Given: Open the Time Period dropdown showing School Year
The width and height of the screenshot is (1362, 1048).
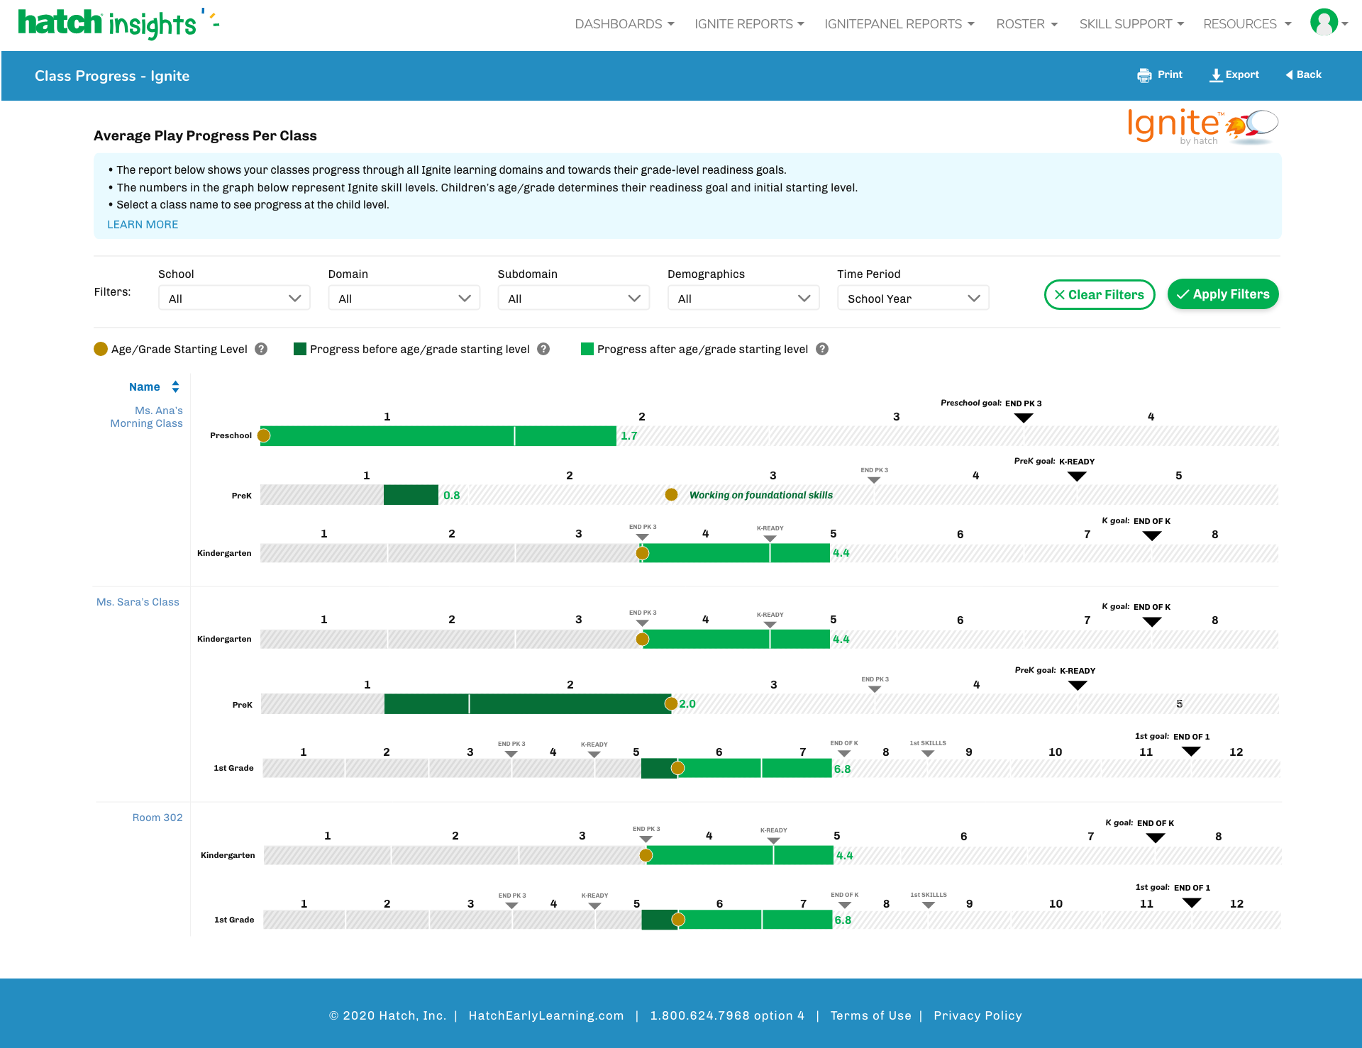Looking at the screenshot, I should tap(913, 298).
